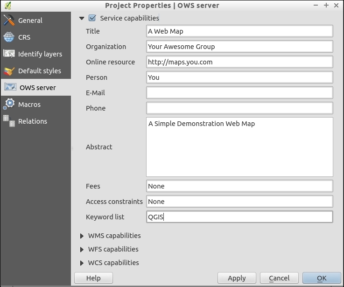Click the Identify layers icon
The width and height of the screenshot is (344, 287).
[9, 54]
